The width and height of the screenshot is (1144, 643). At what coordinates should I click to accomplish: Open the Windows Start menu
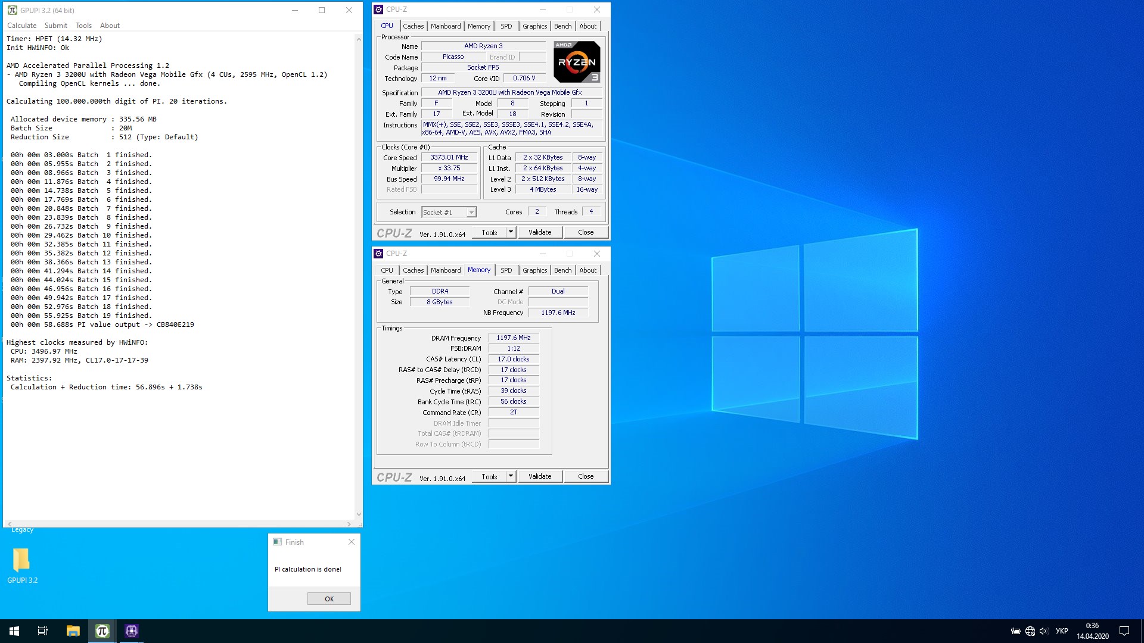click(14, 631)
